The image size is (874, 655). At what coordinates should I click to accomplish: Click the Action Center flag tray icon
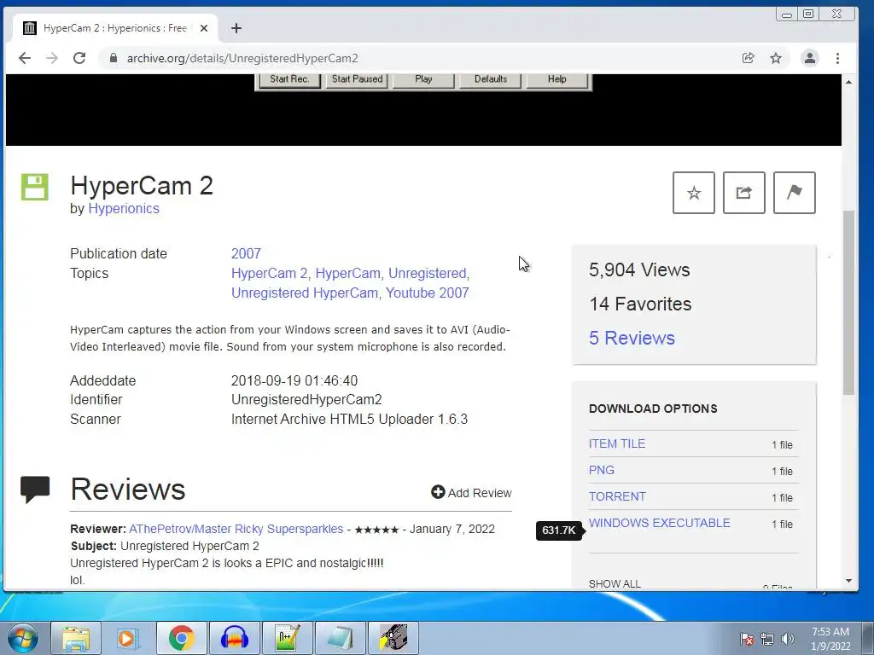click(x=747, y=639)
